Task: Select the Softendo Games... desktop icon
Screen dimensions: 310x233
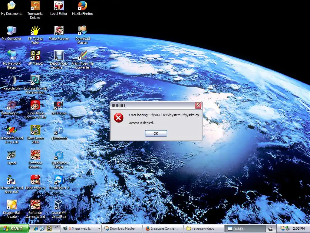Action: [35, 160]
